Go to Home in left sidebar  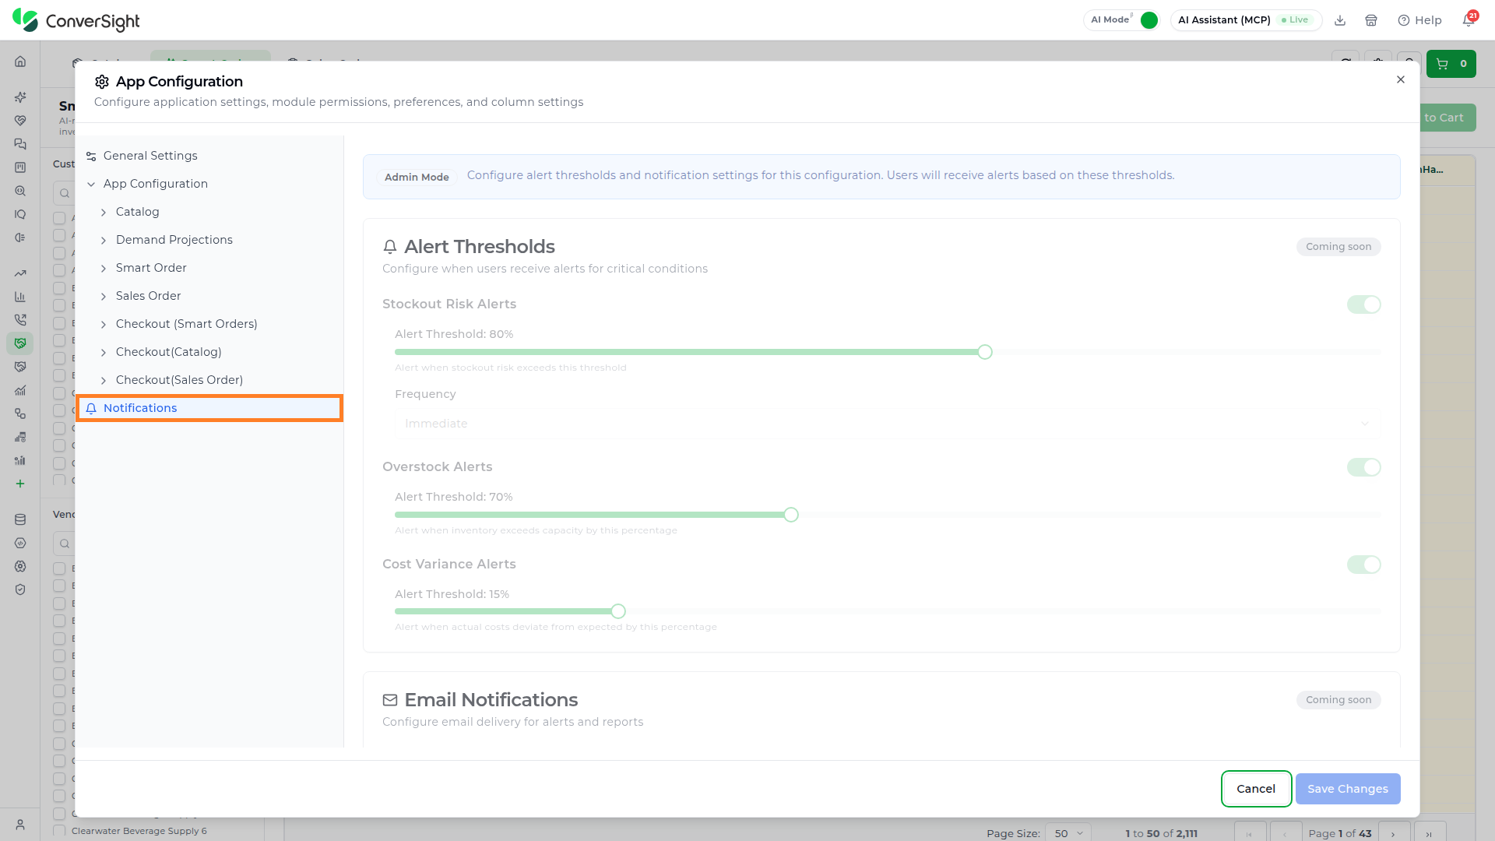coord(20,62)
